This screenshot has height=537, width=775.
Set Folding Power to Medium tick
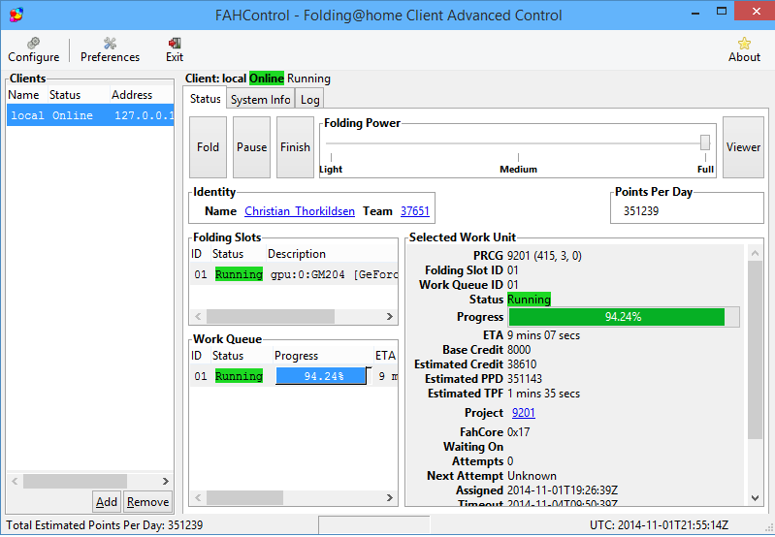[x=518, y=157]
